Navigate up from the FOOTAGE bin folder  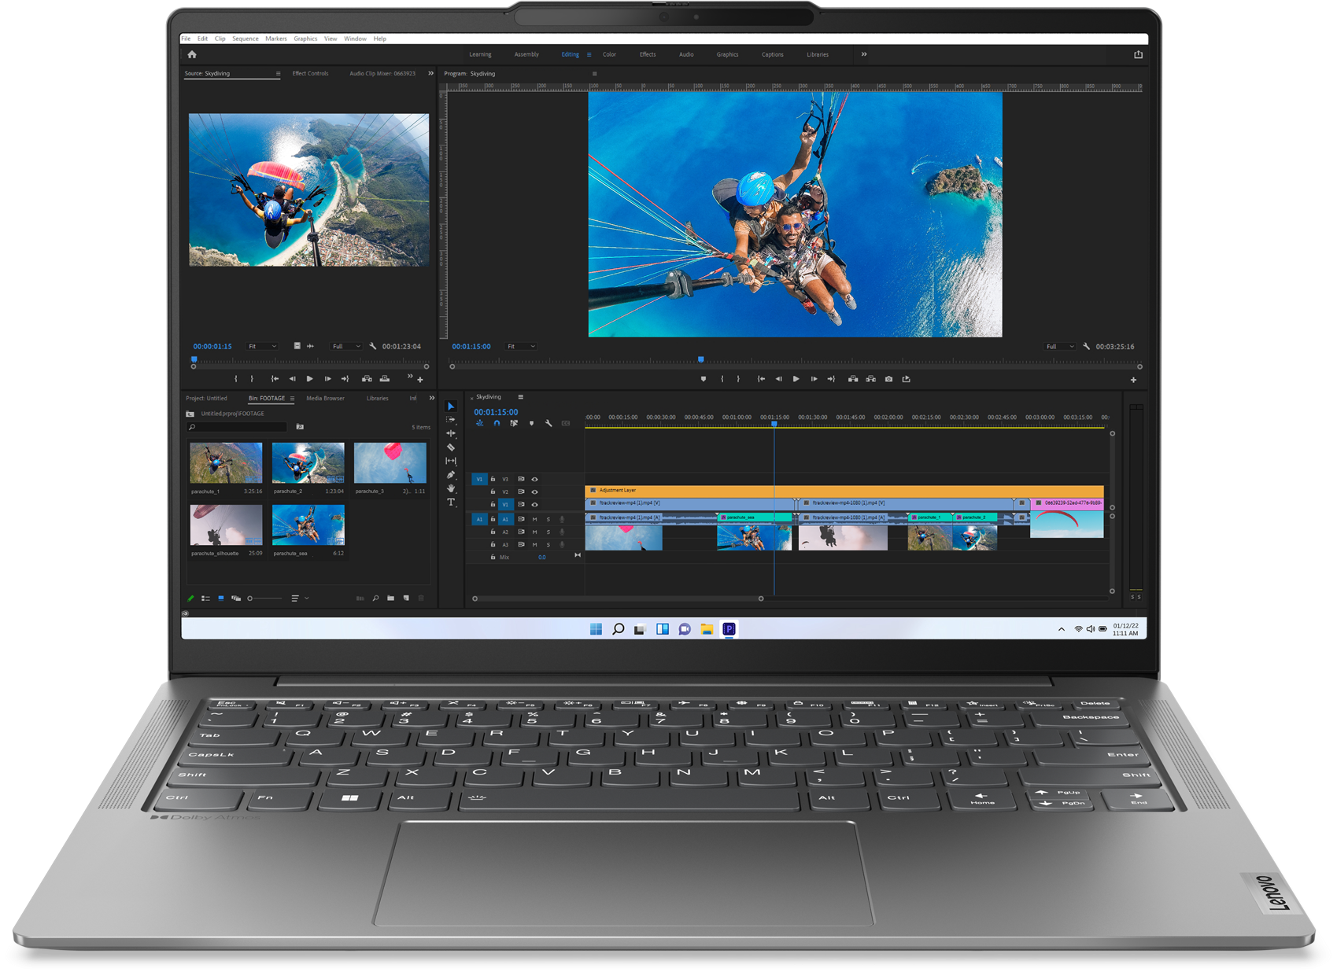click(190, 414)
